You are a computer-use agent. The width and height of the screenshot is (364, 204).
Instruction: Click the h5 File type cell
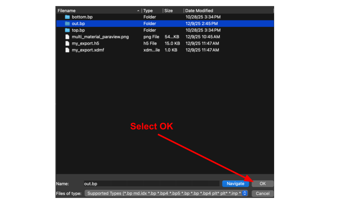[x=150, y=43]
